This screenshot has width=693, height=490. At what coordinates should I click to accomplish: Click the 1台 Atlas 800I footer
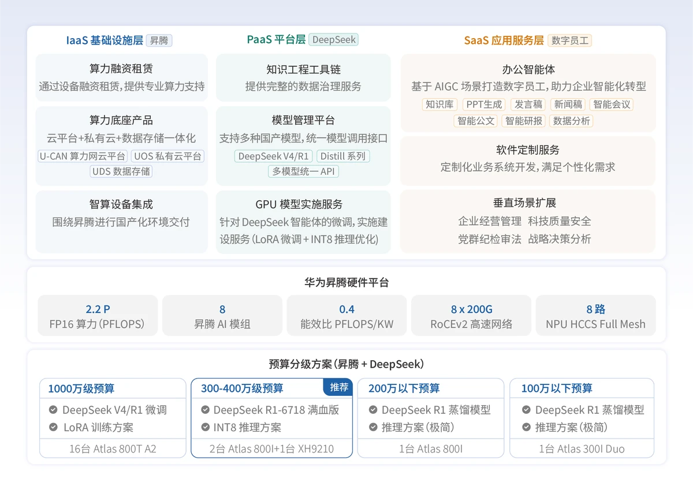[431, 449]
